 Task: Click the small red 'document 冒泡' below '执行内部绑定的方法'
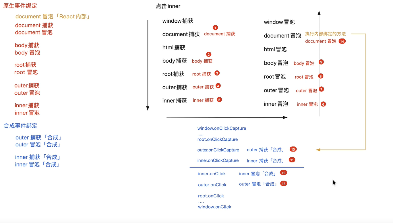click(321, 41)
